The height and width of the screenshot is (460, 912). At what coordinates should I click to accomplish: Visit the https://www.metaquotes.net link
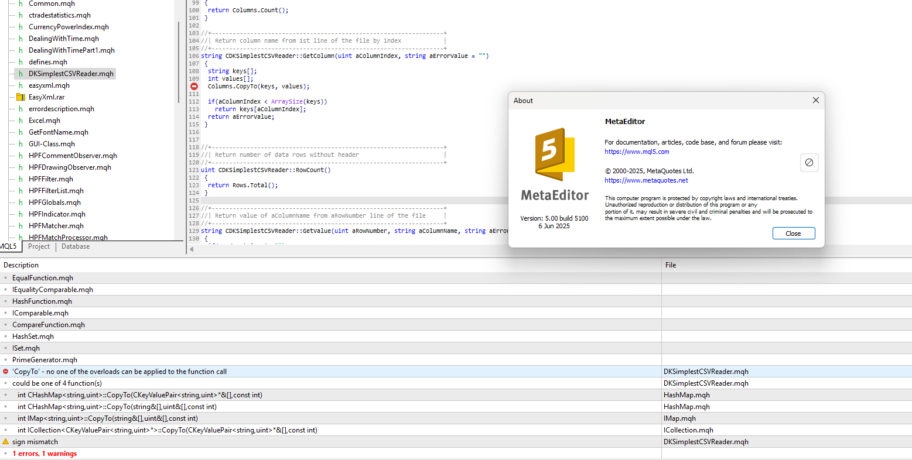(x=646, y=180)
